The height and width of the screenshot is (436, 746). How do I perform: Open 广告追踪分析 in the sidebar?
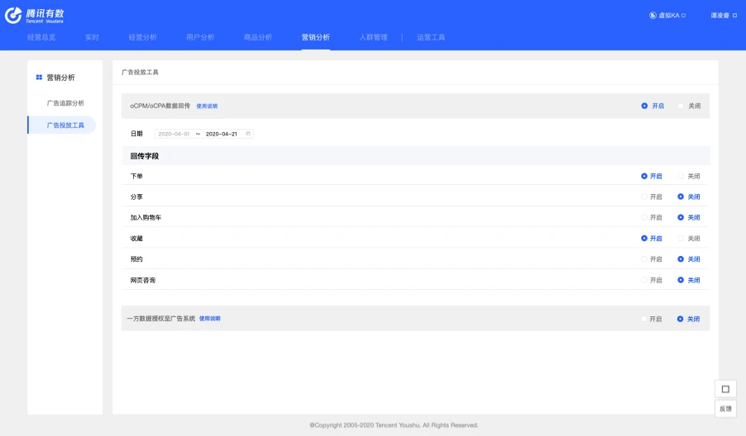(x=65, y=103)
